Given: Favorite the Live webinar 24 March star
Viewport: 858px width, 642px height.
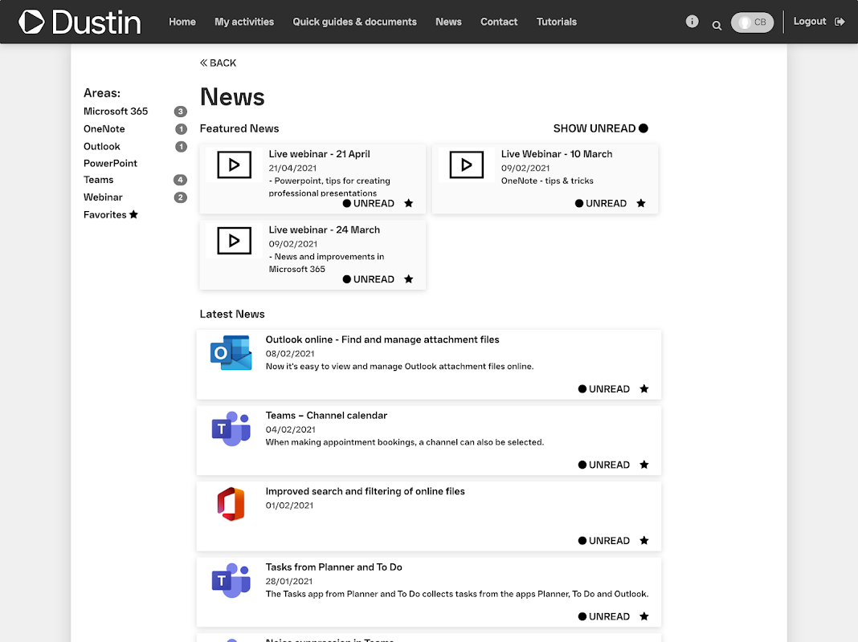Looking at the screenshot, I should pyautogui.click(x=409, y=279).
